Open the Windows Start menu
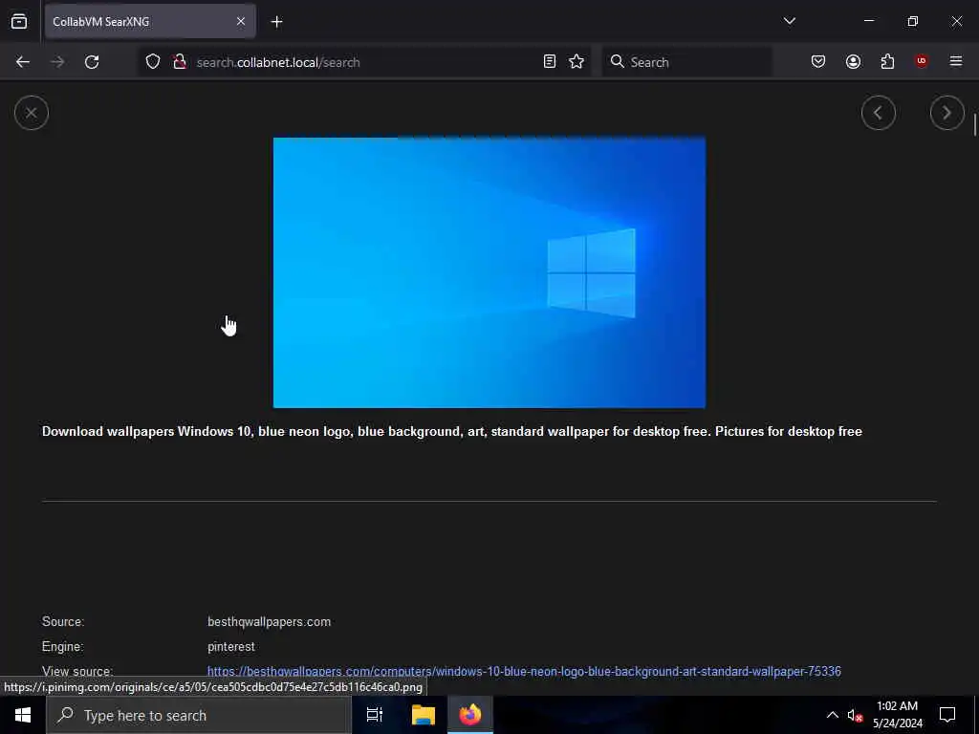The height and width of the screenshot is (734, 979). coord(23,715)
